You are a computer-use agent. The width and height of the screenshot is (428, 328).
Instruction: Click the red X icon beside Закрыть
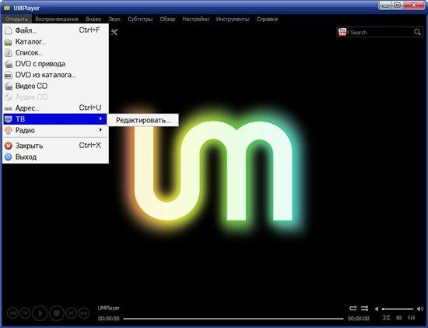(9, 146)
